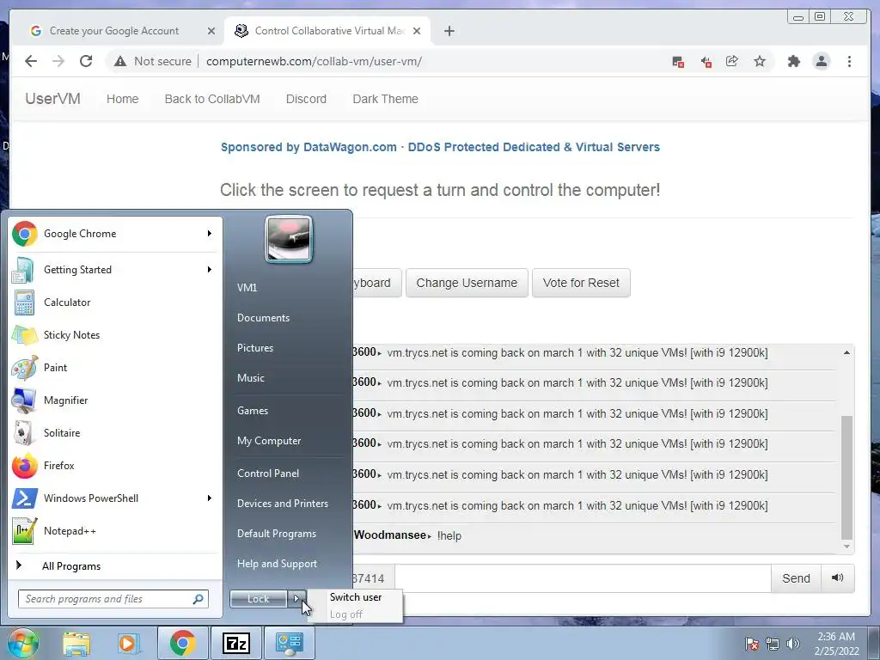
Task: Open Help and Support
Action: (277, 564)
